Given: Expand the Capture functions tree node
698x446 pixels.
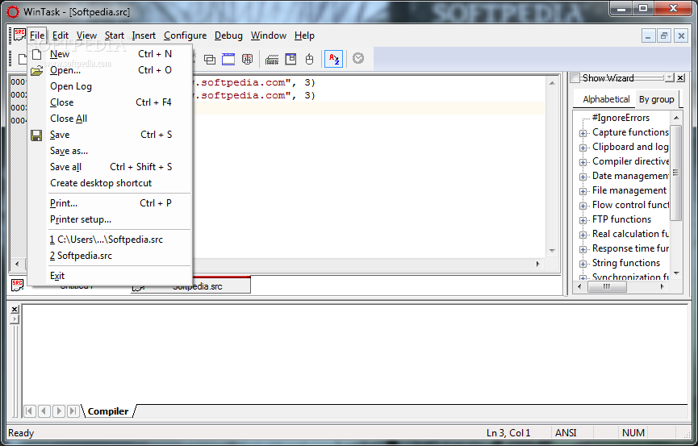Looking at the screenshot, I should 583,133.
